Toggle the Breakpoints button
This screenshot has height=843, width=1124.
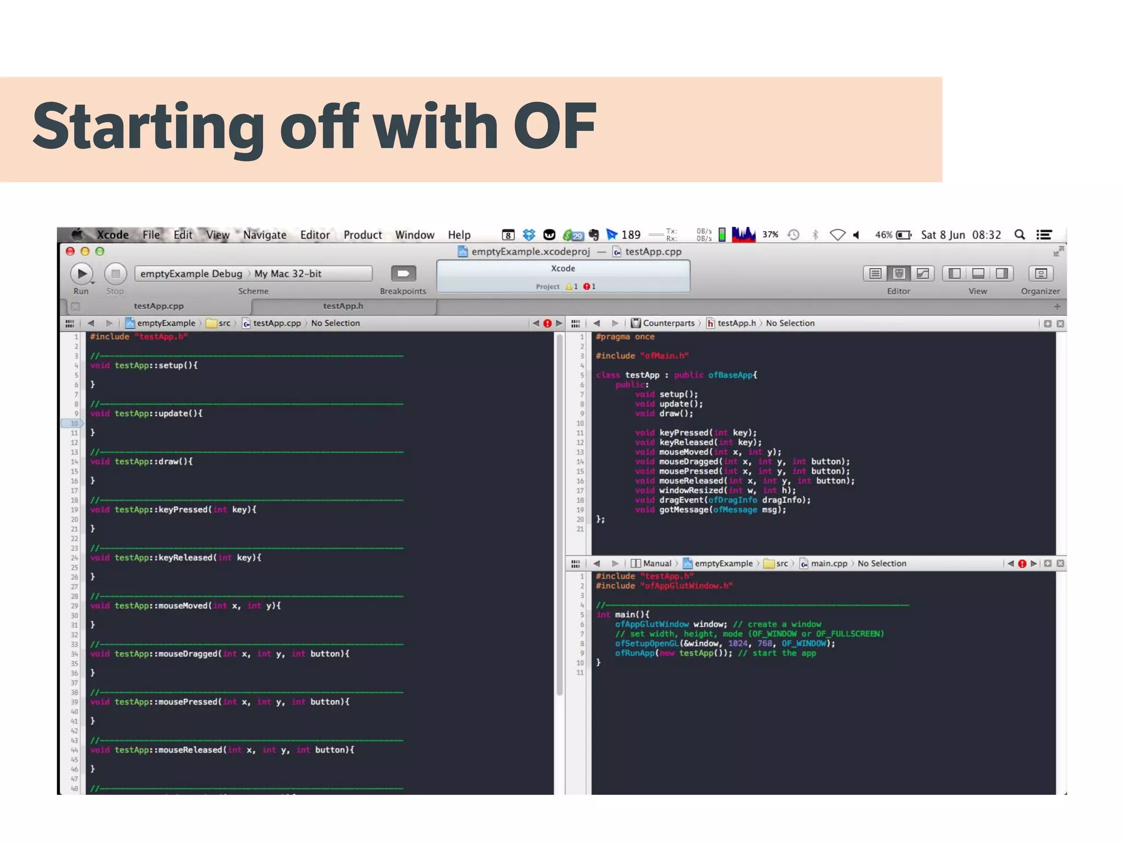tap(403, 273)
